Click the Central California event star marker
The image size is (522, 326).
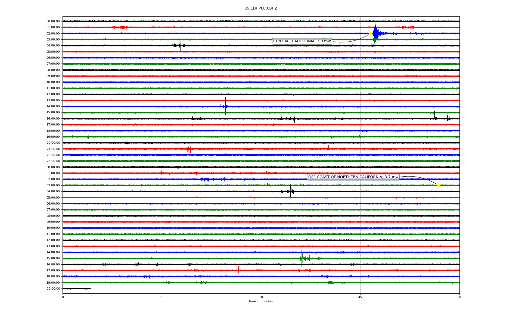point(370,33)
